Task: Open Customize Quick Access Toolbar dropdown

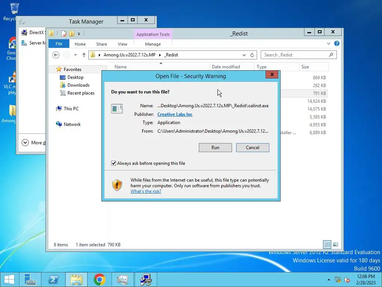Action: pos(79,34)
